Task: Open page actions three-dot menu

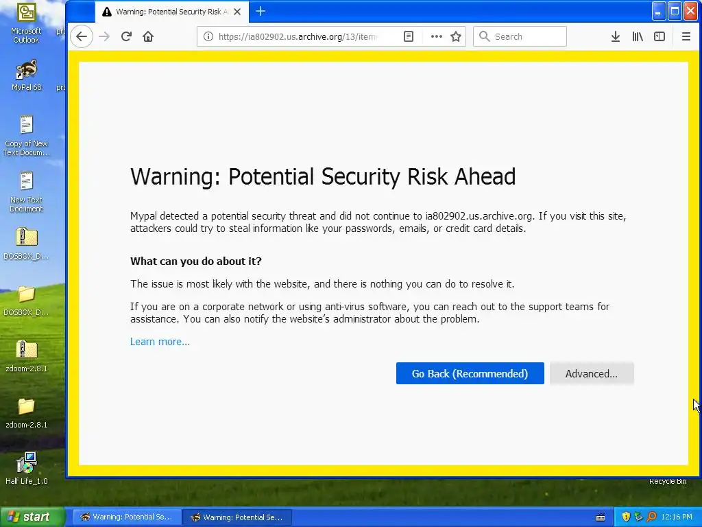Action: [x=437, y=36]
